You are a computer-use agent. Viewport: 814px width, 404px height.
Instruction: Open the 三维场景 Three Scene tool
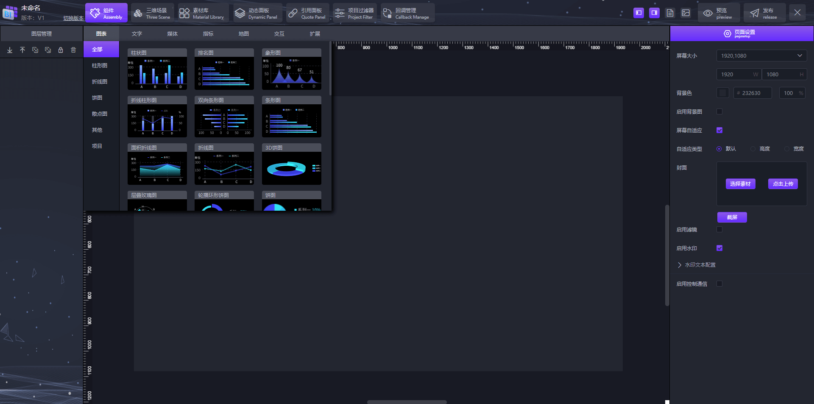pyautogui.click(x=153, y=13)
